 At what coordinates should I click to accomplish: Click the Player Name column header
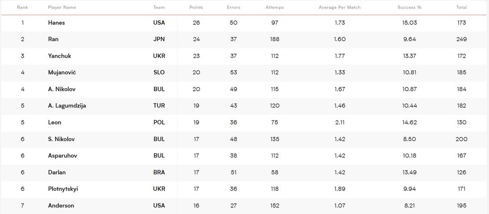coord(62,7)
